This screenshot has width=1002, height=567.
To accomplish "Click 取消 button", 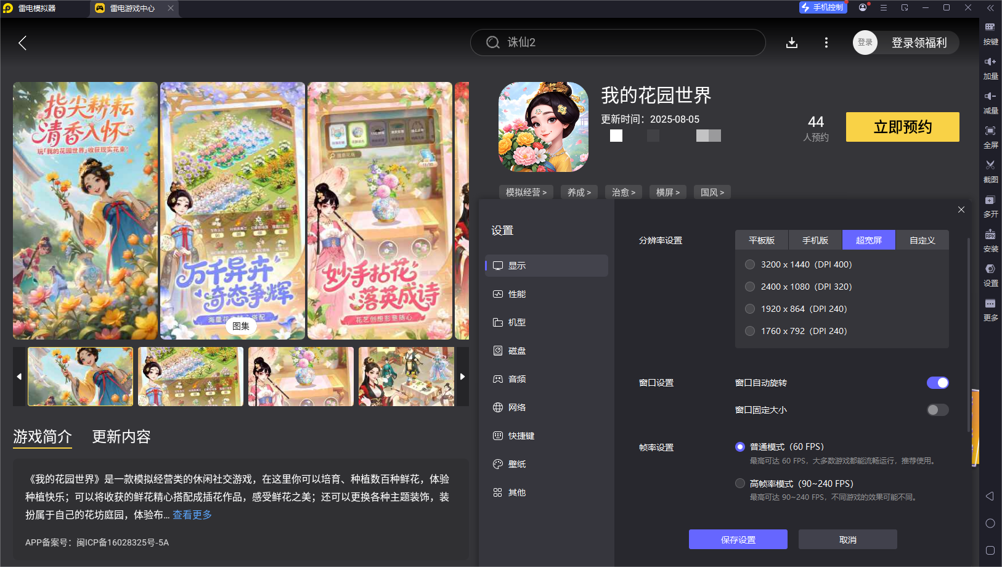I will tap(848, 539).
